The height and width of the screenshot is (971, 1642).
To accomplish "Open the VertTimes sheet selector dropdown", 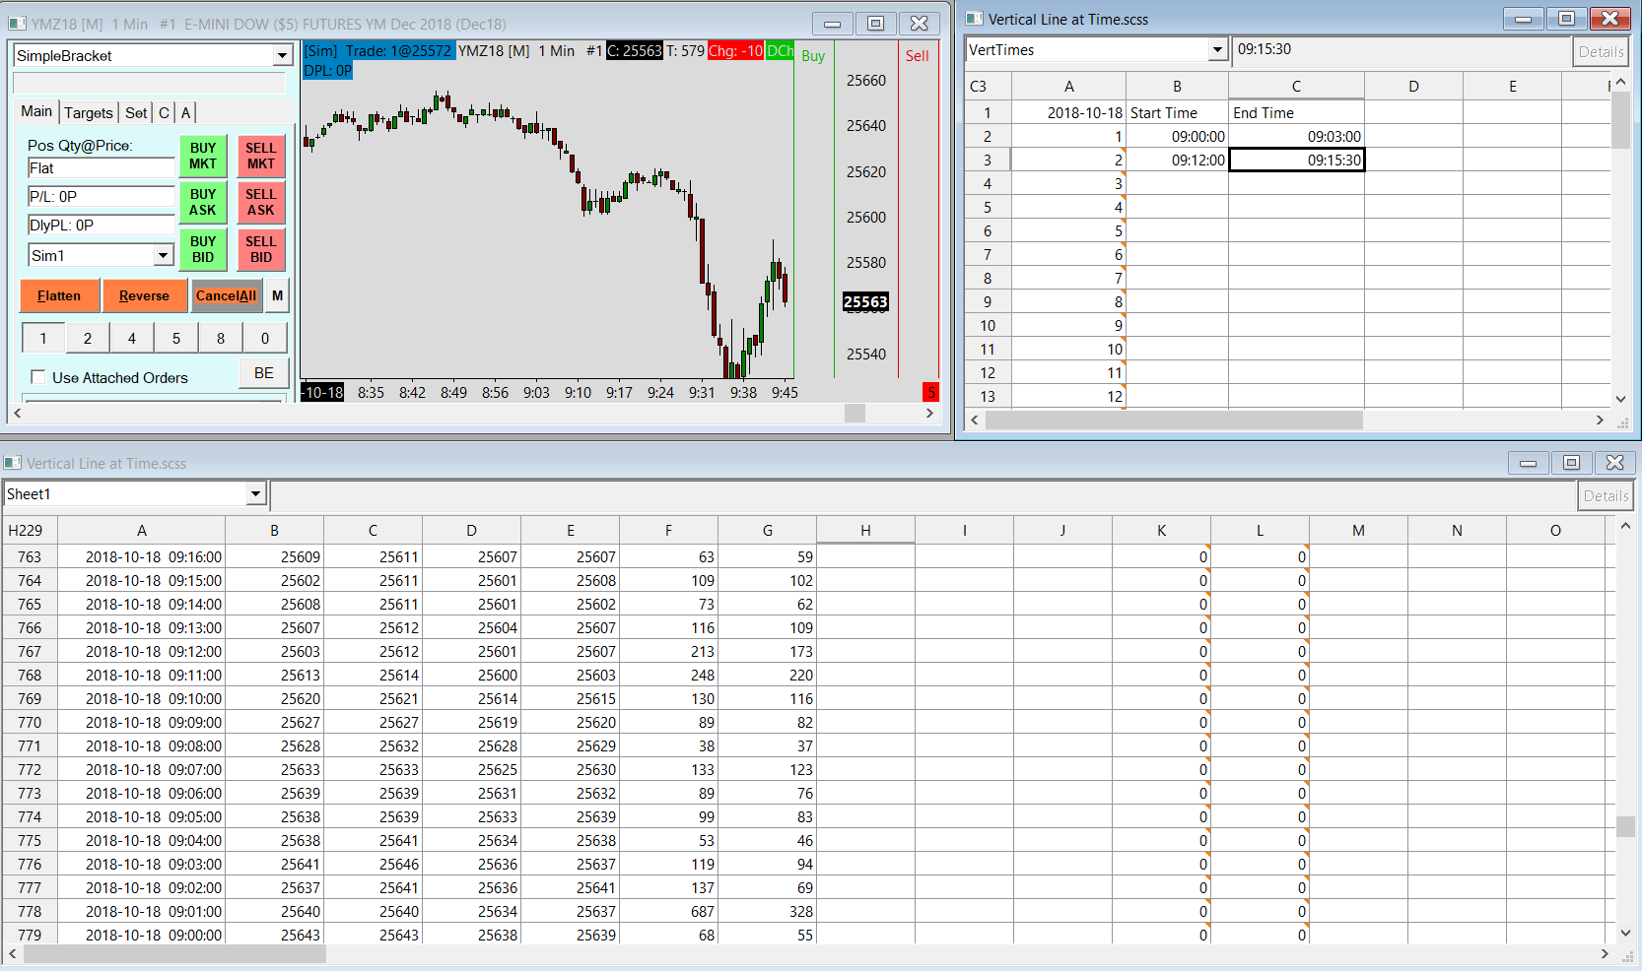I will tap(1217, 50).
